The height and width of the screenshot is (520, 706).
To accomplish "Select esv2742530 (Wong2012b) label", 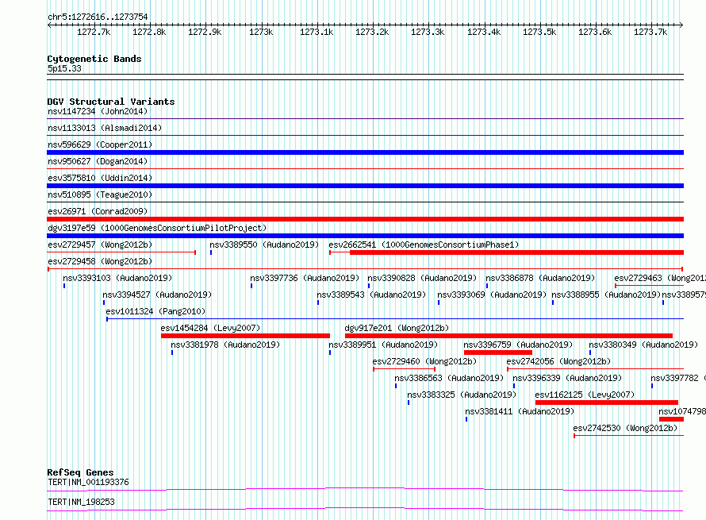I will 625,428.
